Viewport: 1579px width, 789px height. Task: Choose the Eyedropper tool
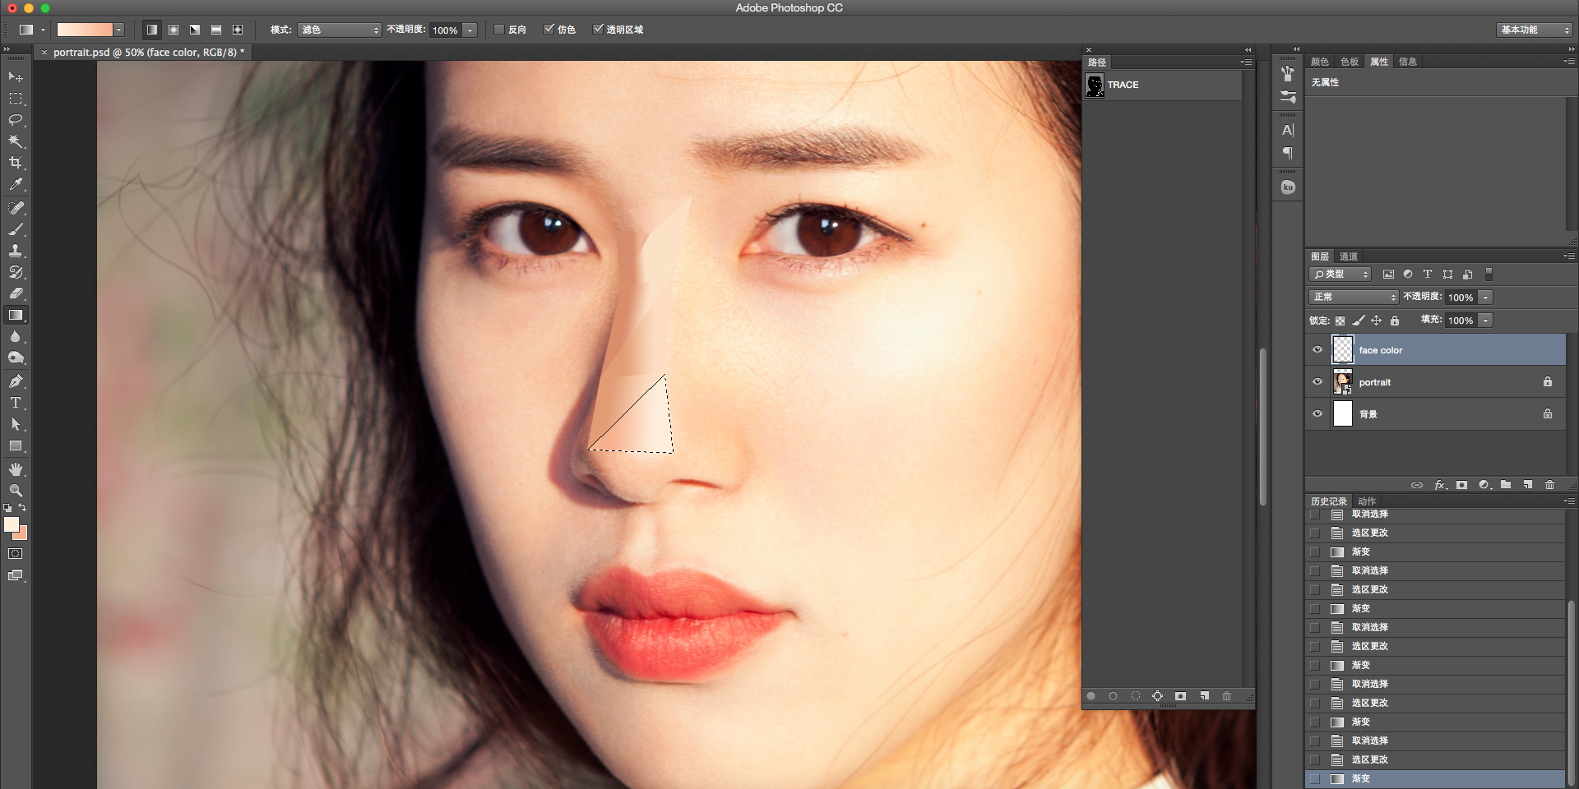coord(16,185)
